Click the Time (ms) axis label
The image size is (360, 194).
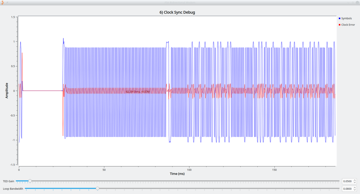[x=177, y=173]
